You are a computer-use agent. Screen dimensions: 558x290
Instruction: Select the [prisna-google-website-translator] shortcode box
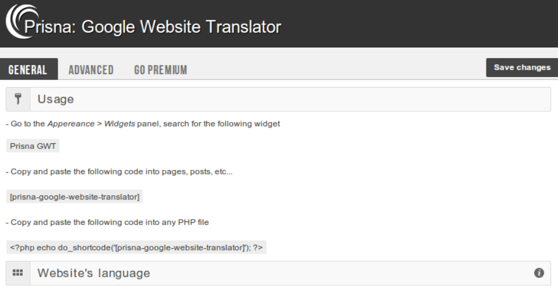(74, 197)
